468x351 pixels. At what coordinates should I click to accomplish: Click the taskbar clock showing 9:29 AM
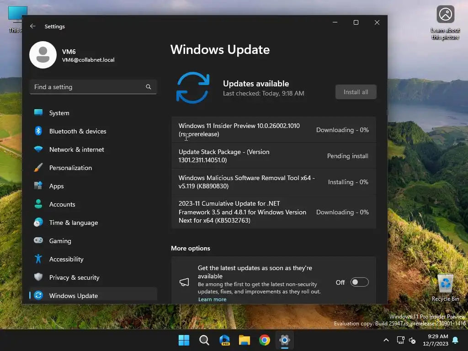pyautogui.click(x=436, y=340)
